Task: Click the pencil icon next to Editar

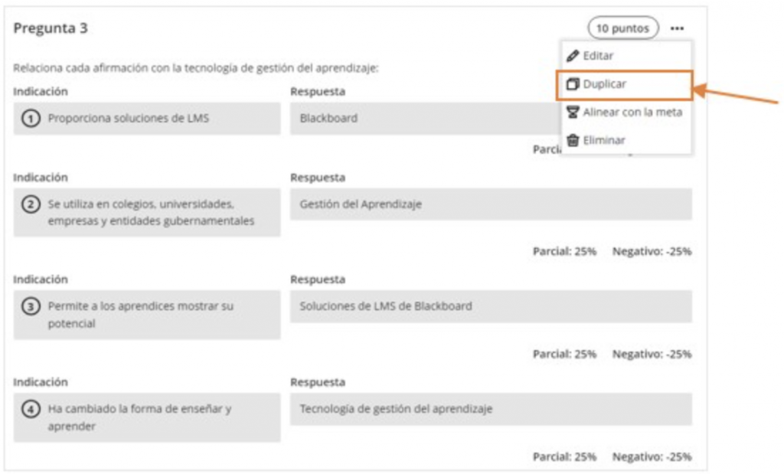Action: click(573, 55)
